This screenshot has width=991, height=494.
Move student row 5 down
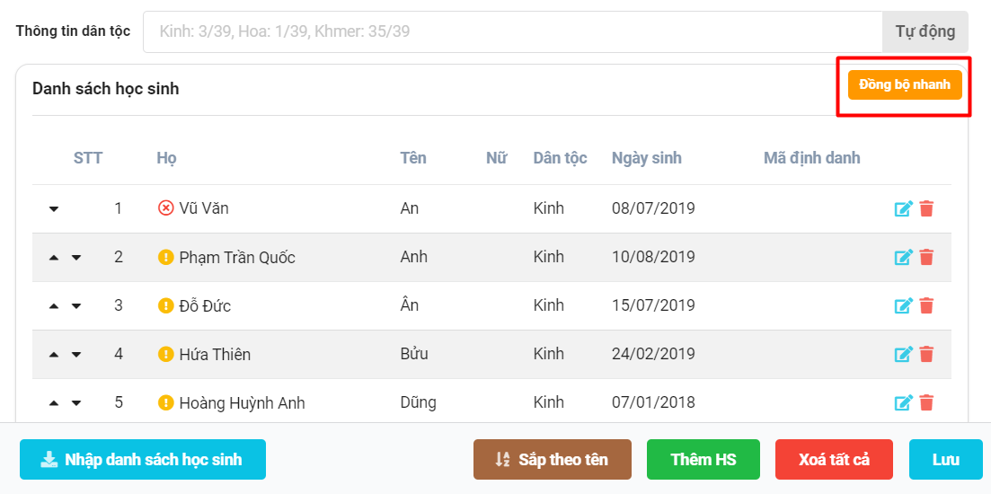tap(76, 403)
